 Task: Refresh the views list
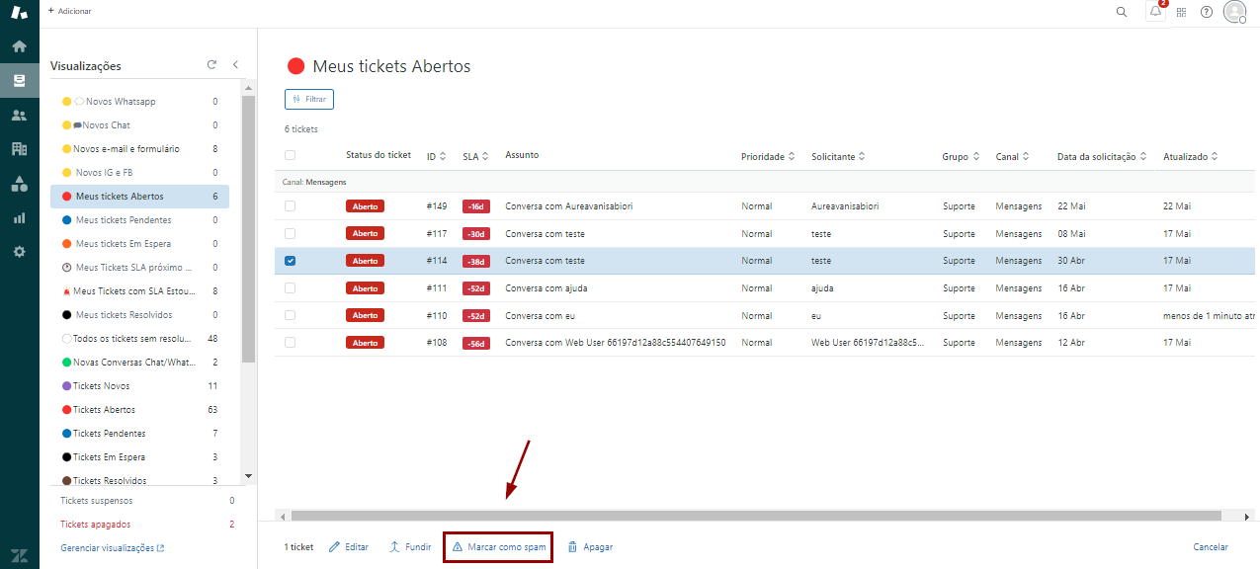coord(211,65)
